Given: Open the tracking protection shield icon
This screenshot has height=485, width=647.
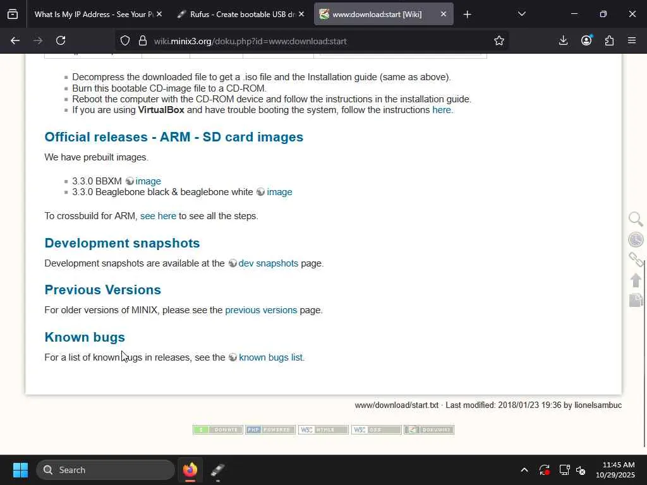Looking at the screenshot, I should (125, 40).
